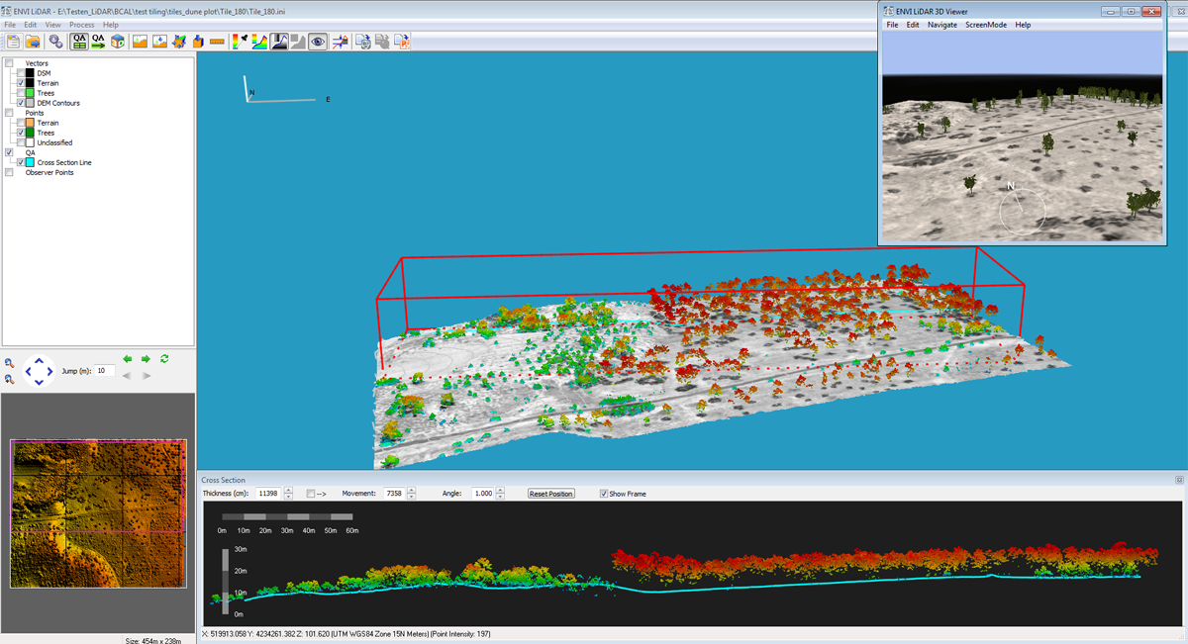
Task: Click the green refresh navigation icon
Action: pos(164,359)
